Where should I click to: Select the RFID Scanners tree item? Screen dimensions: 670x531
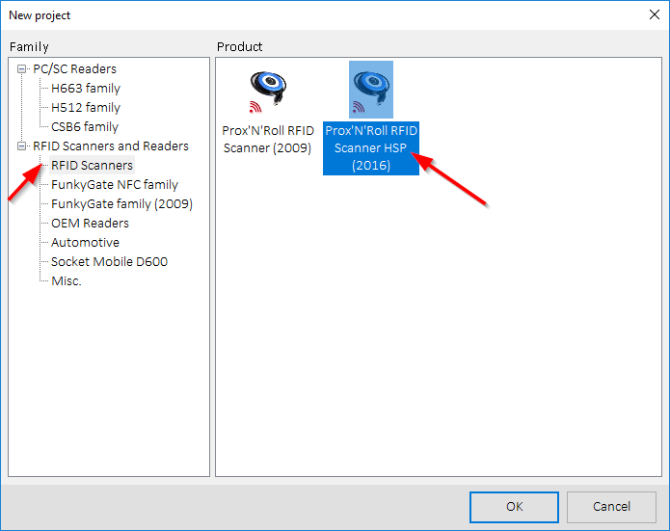click(92, 166)
